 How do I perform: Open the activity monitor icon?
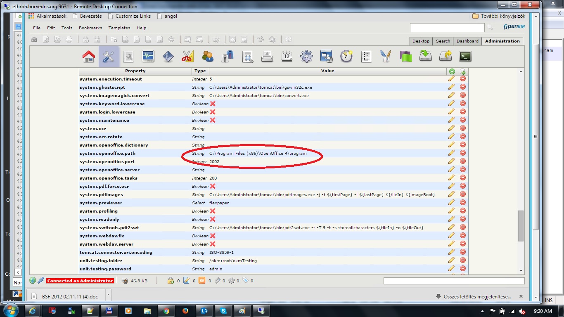coord(148,57)
